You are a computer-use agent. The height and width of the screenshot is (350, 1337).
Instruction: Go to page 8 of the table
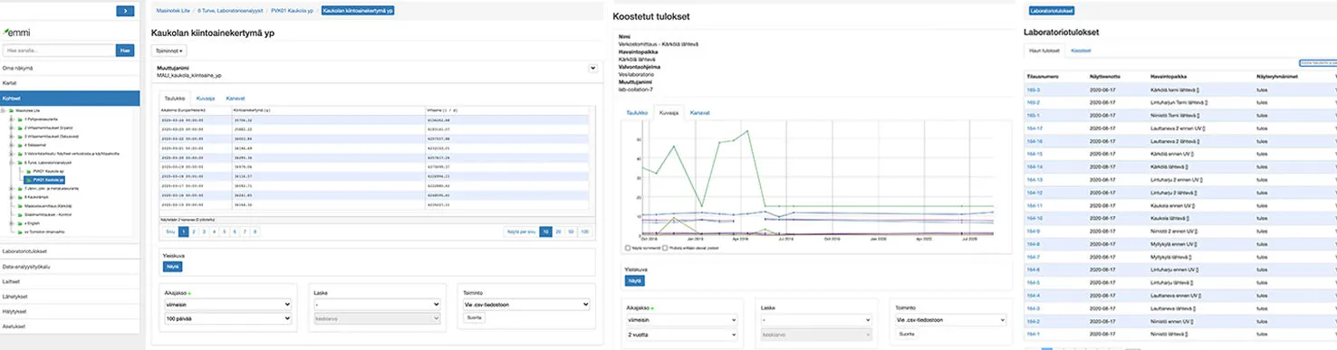coord(255,232)
